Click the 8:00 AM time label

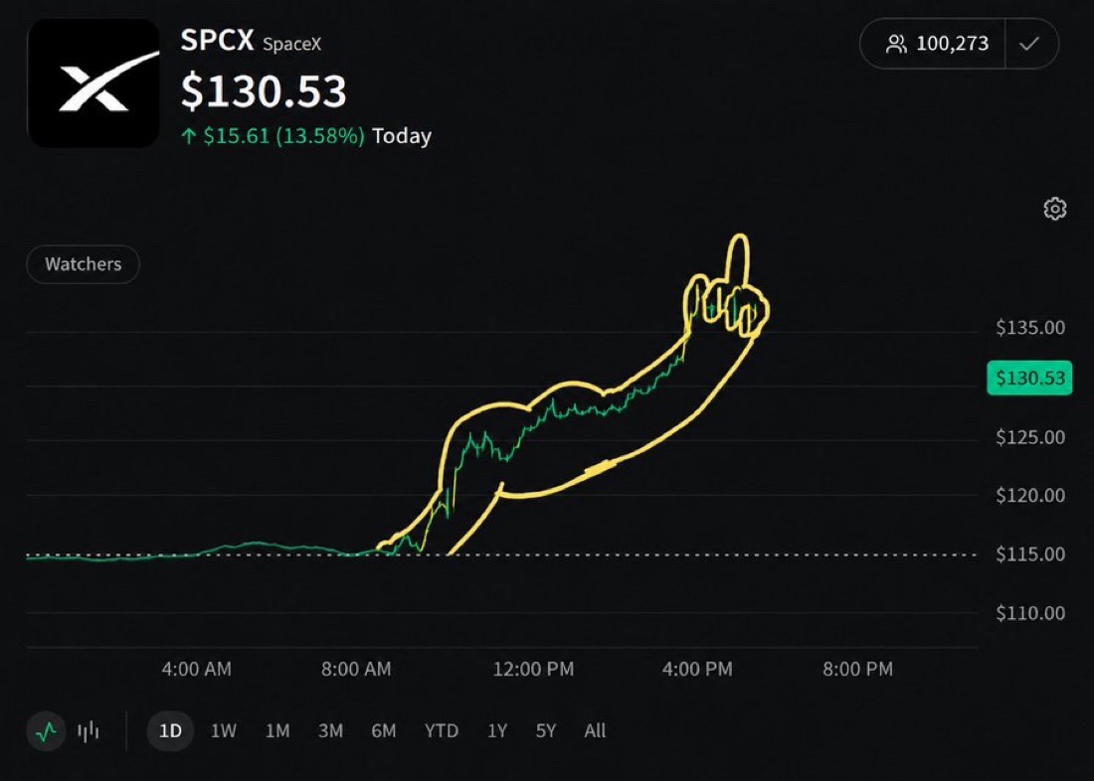[x=356, y=669]
